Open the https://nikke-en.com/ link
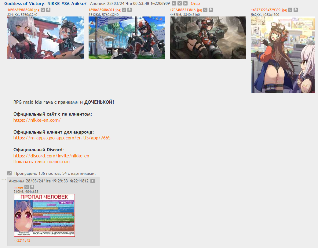This screenshot has width=318, height=248. [x=37, y=120]
